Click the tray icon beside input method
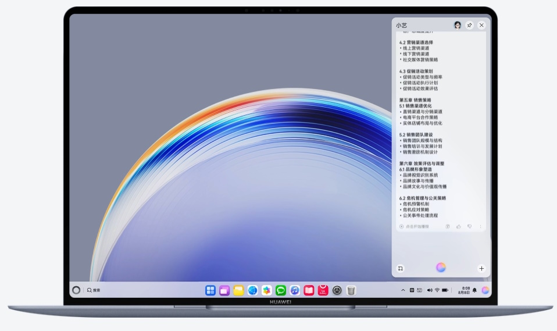This screenshot has width=557, height=331. tap(420, 290)
